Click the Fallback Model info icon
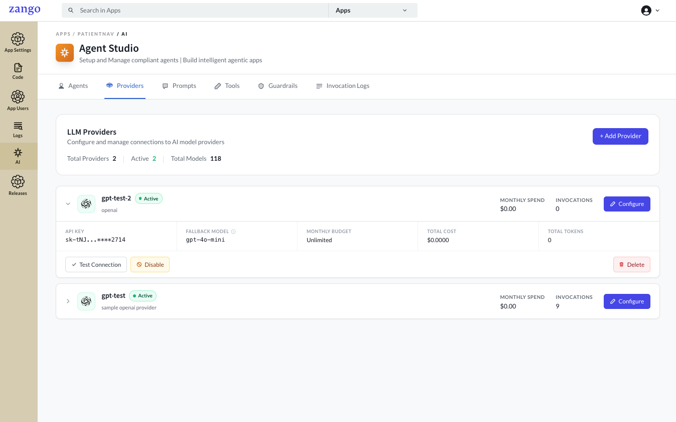The width and height of the screenshot is (676, 422). coord(233,232)
